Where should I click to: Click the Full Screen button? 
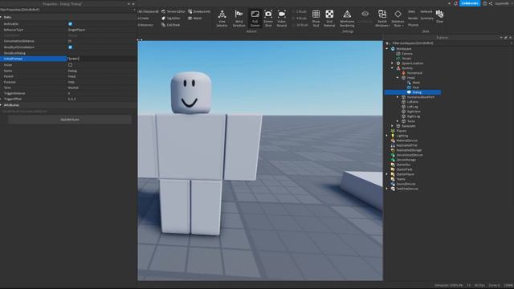pos(255,18)
